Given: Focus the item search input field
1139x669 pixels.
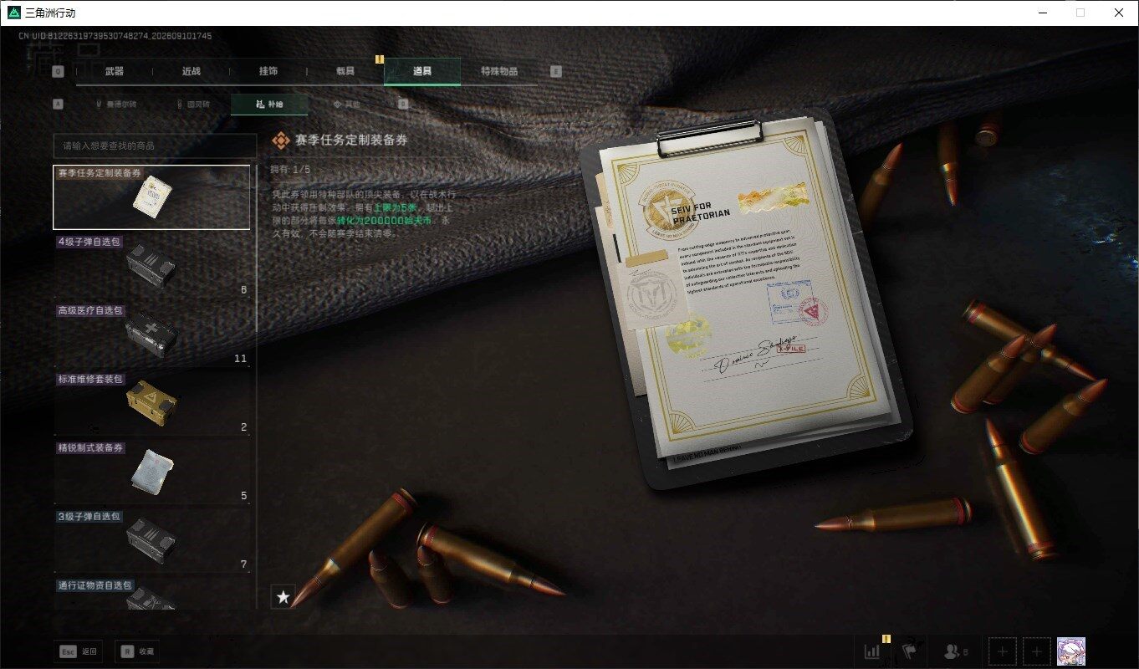Looking at the screenshot, I should click(x=155, y=146).
